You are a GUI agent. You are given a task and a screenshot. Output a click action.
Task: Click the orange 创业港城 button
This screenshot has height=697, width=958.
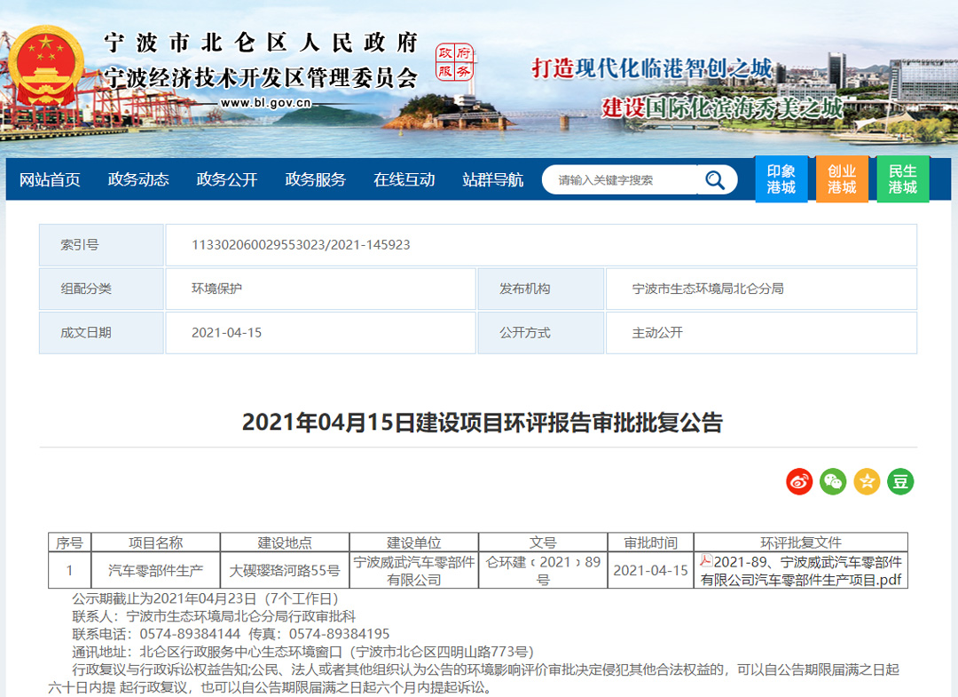(x=842, y=179)
